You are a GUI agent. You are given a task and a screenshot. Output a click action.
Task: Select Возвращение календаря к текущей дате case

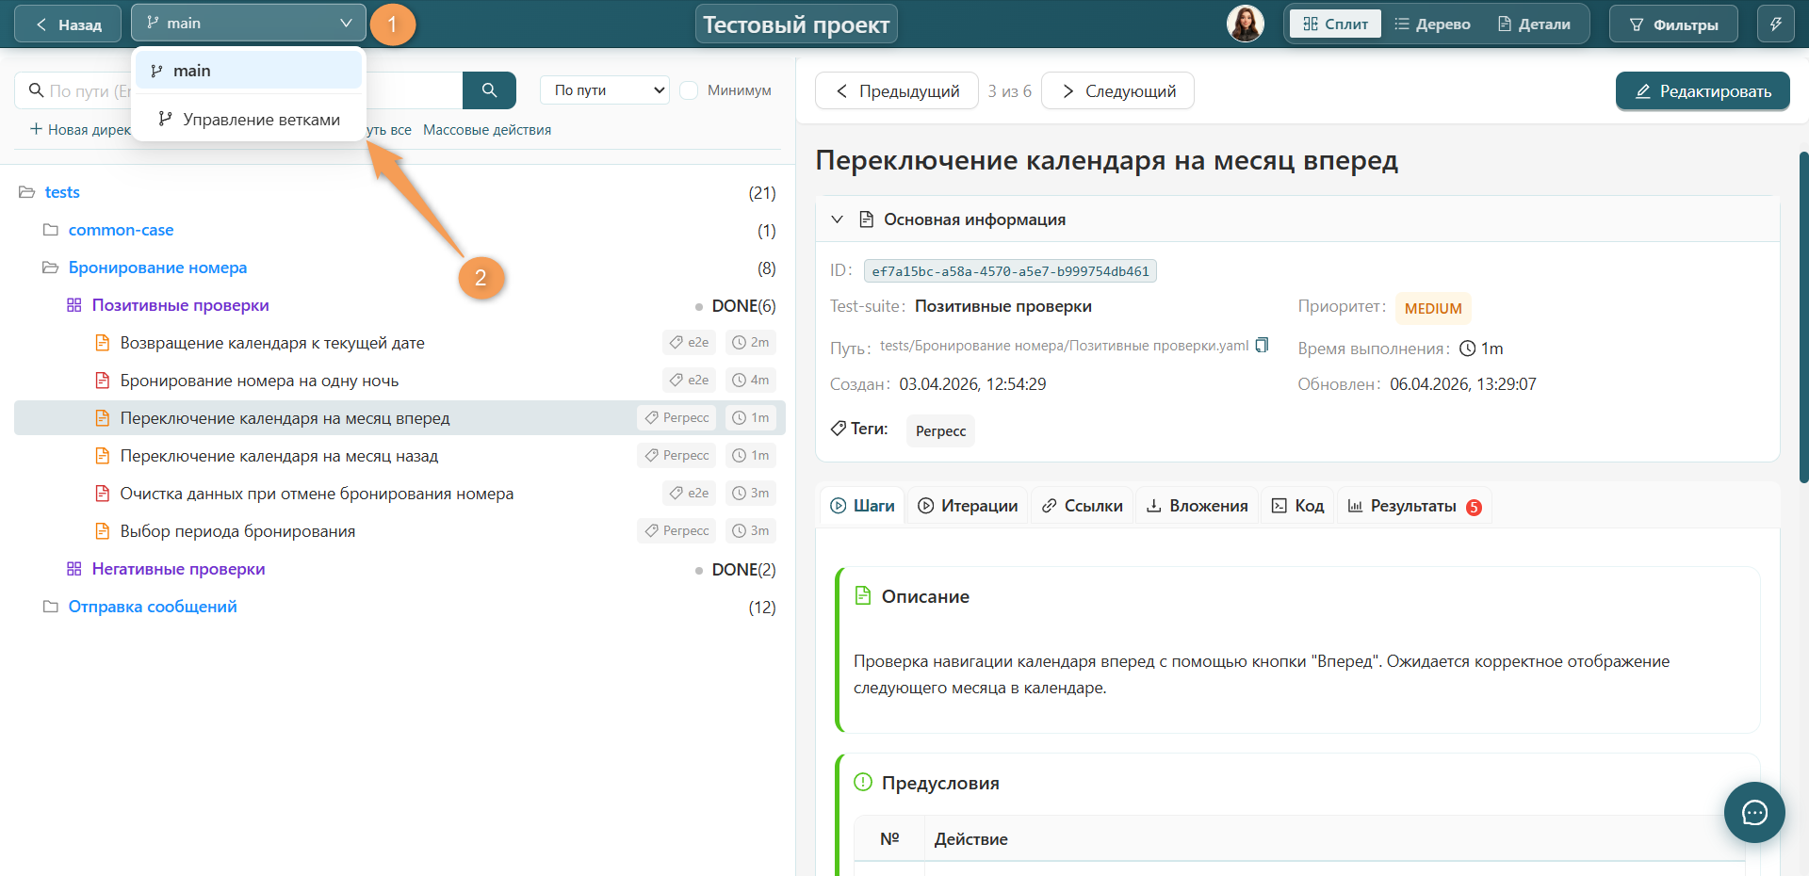coord(272,343)
